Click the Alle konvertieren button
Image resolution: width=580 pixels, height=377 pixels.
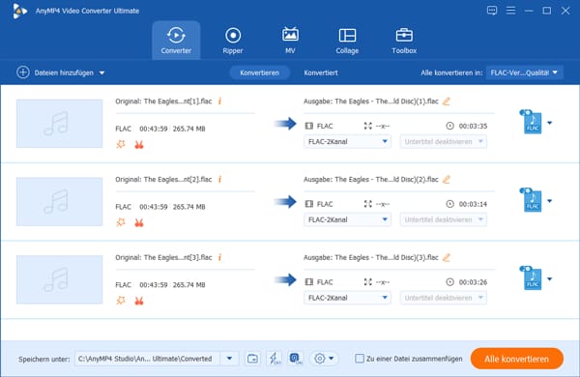pos(517,359)
